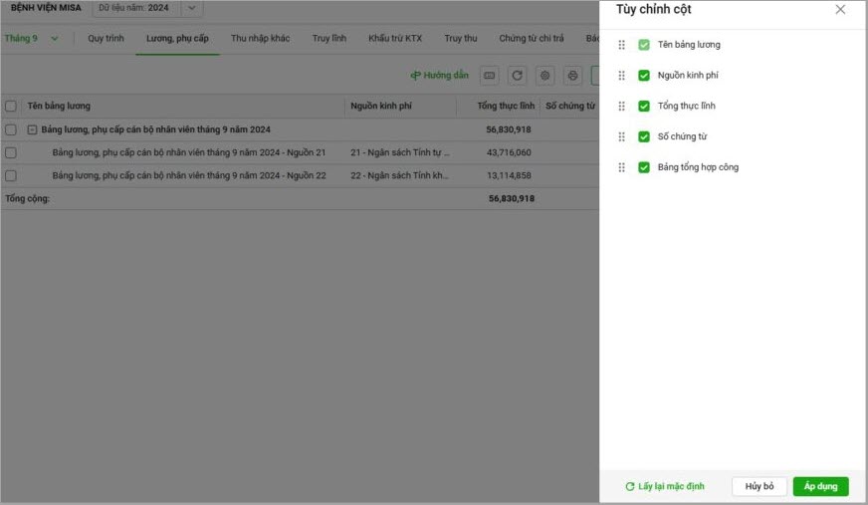The height and width of the screenshot is (505, 868).
Task: Toggle the Bảng tổng hợp công checkbox
Action: pos(644,167)
